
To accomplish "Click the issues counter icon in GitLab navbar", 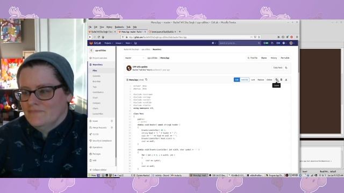I will tap(266, 43).
